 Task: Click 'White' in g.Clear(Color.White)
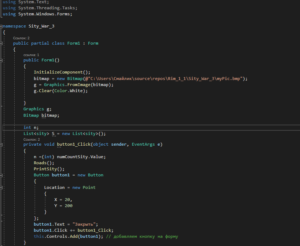click(x=76, y=91)
